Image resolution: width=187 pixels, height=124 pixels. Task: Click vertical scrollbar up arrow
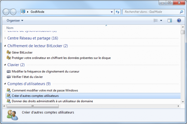coord(183,27)
